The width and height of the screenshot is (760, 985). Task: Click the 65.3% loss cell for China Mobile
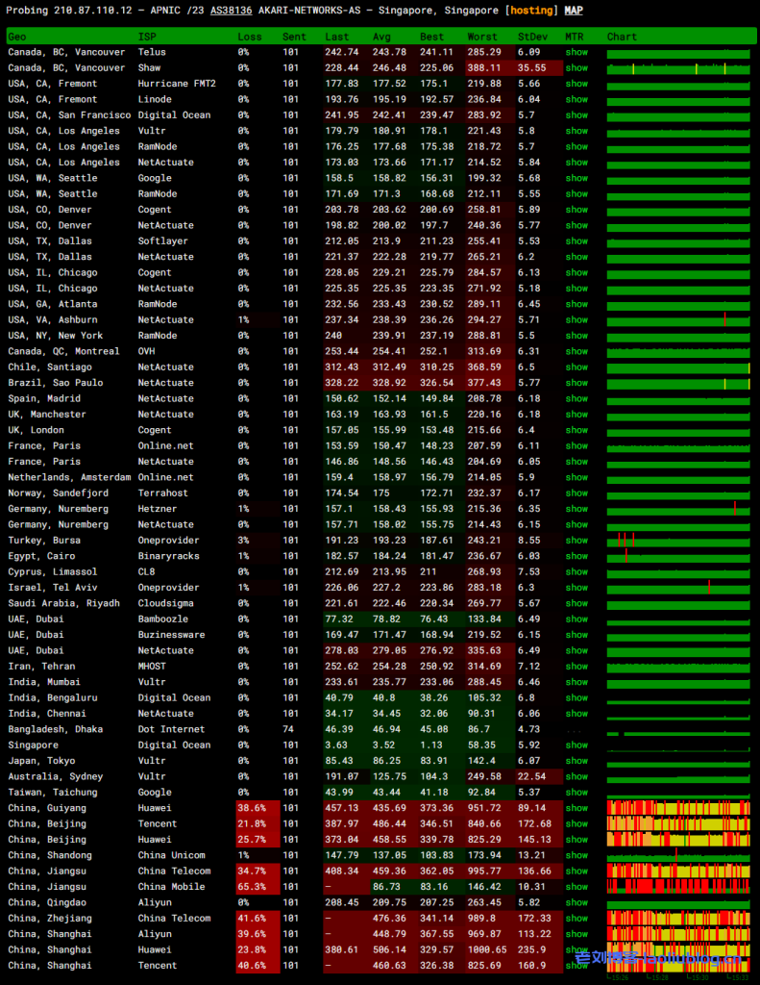point(257,887)
